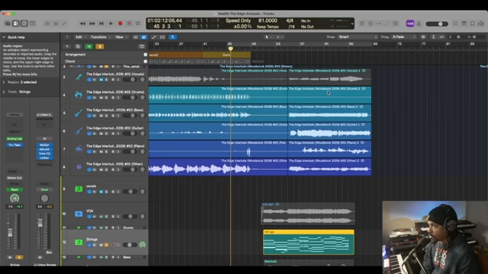Toggle the green global Hide button
Viewport: 488px width, 274px height.
[x=88, y=46]
